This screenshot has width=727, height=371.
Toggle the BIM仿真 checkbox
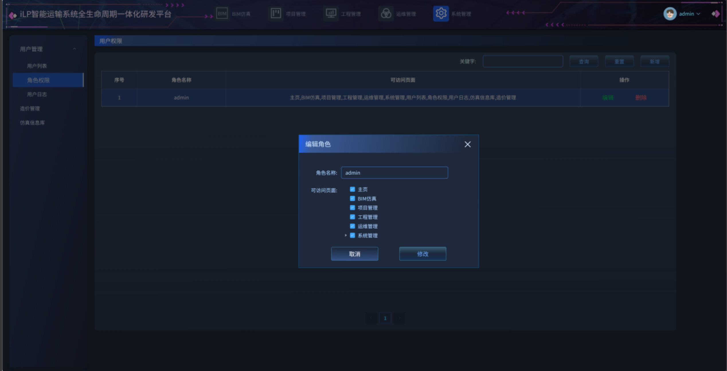[352, 199]
